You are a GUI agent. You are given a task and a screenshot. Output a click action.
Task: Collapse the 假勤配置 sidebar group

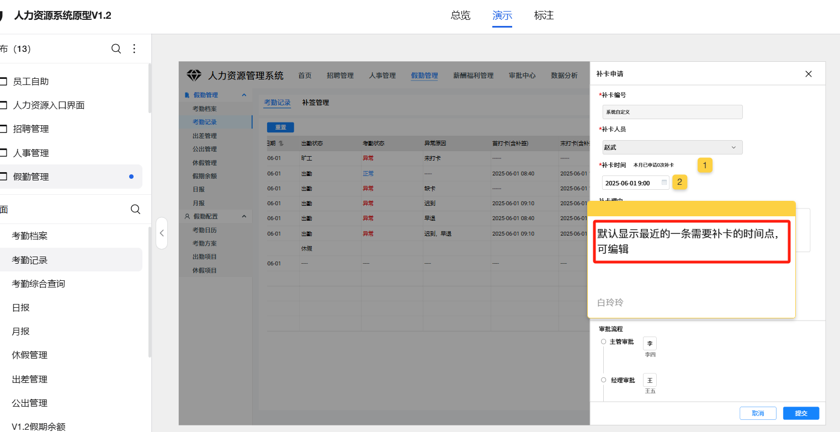[x=244, y=217]
